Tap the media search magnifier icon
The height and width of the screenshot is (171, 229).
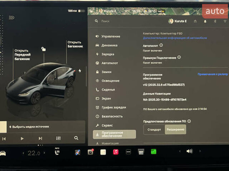pyautogui.click(x=76, y=138)
